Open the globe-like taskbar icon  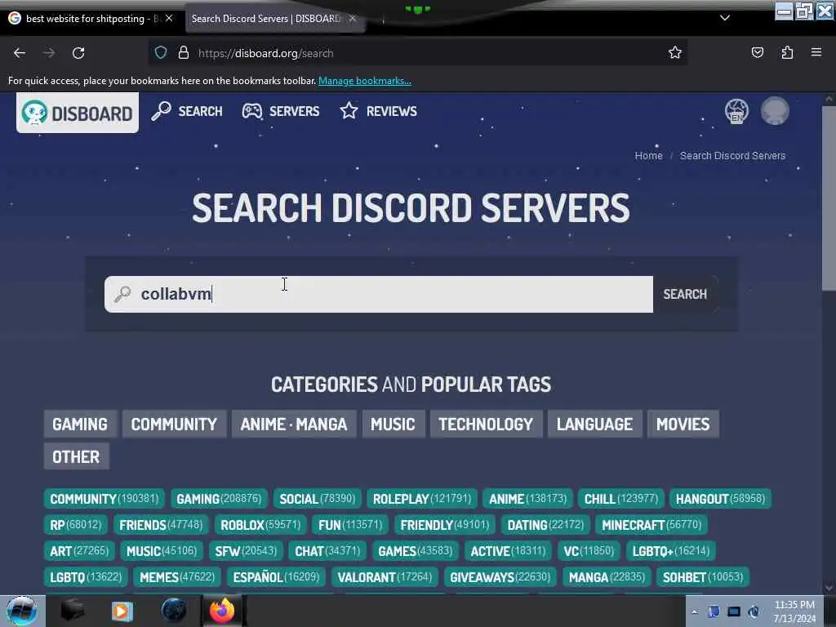point(173,611)
